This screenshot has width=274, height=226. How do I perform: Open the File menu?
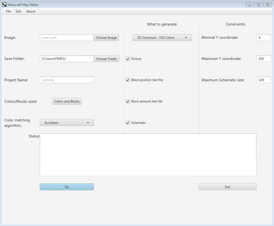coord(8,11)
